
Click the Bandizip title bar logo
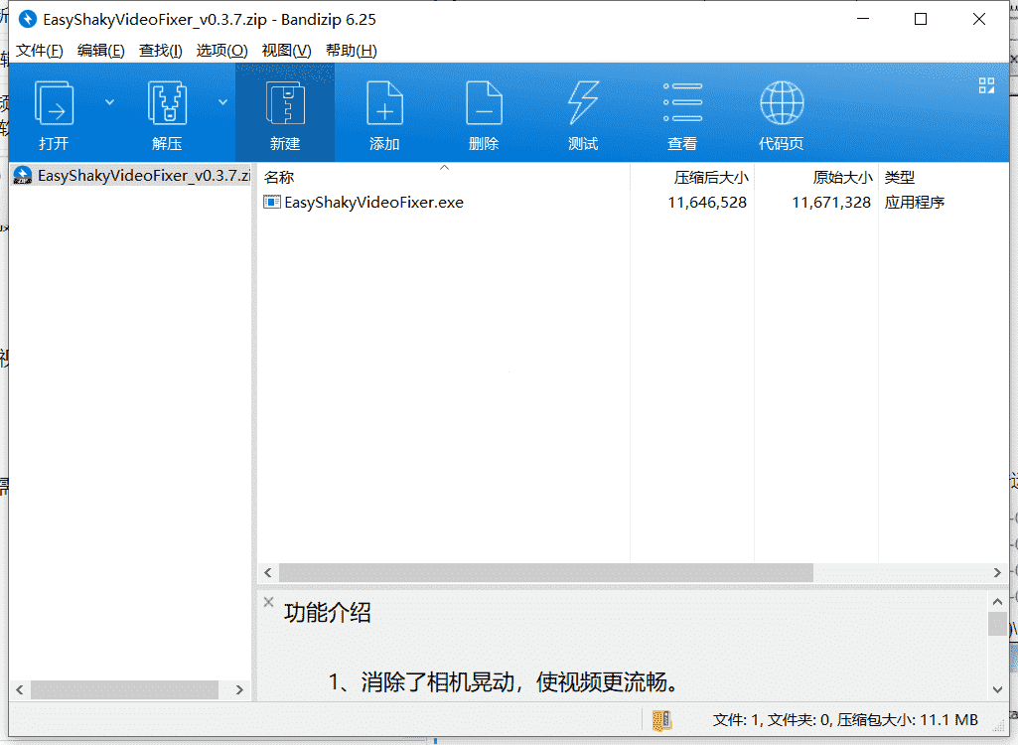tap(27, 20)
